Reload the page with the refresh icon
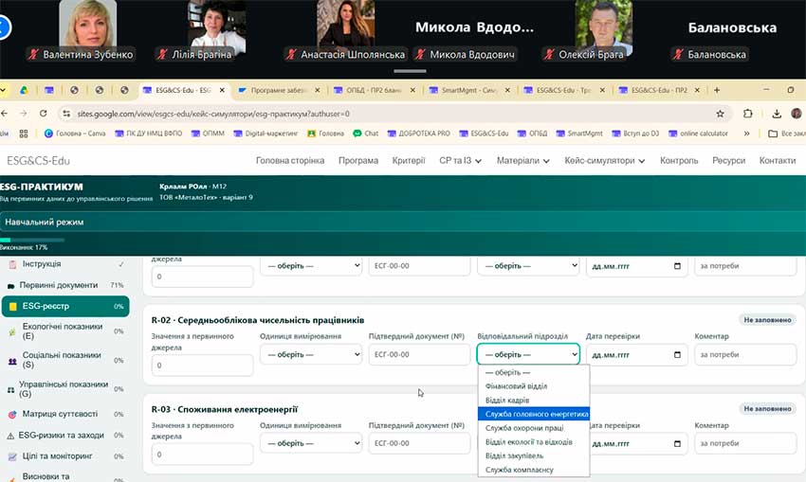 click(x=44, y=114)
